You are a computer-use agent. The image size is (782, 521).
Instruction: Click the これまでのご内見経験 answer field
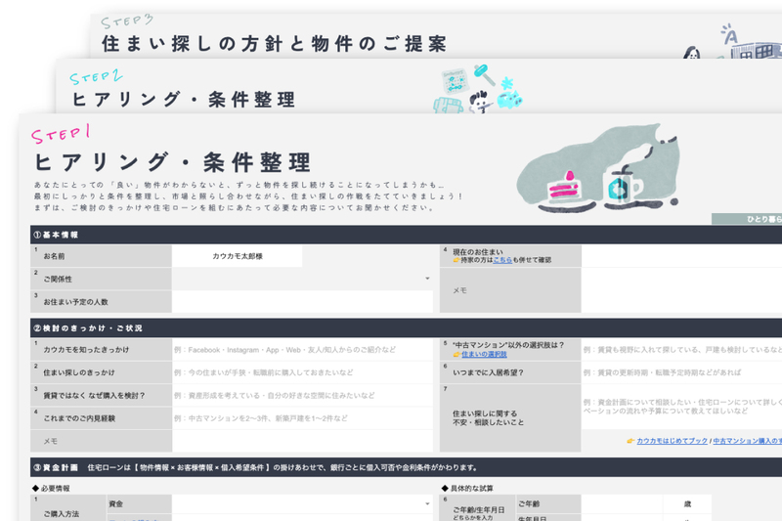302,418
